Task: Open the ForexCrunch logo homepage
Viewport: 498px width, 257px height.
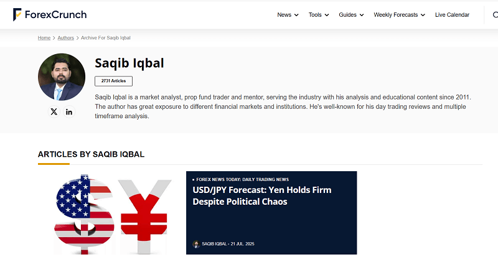Action: [x=50, y=14]
